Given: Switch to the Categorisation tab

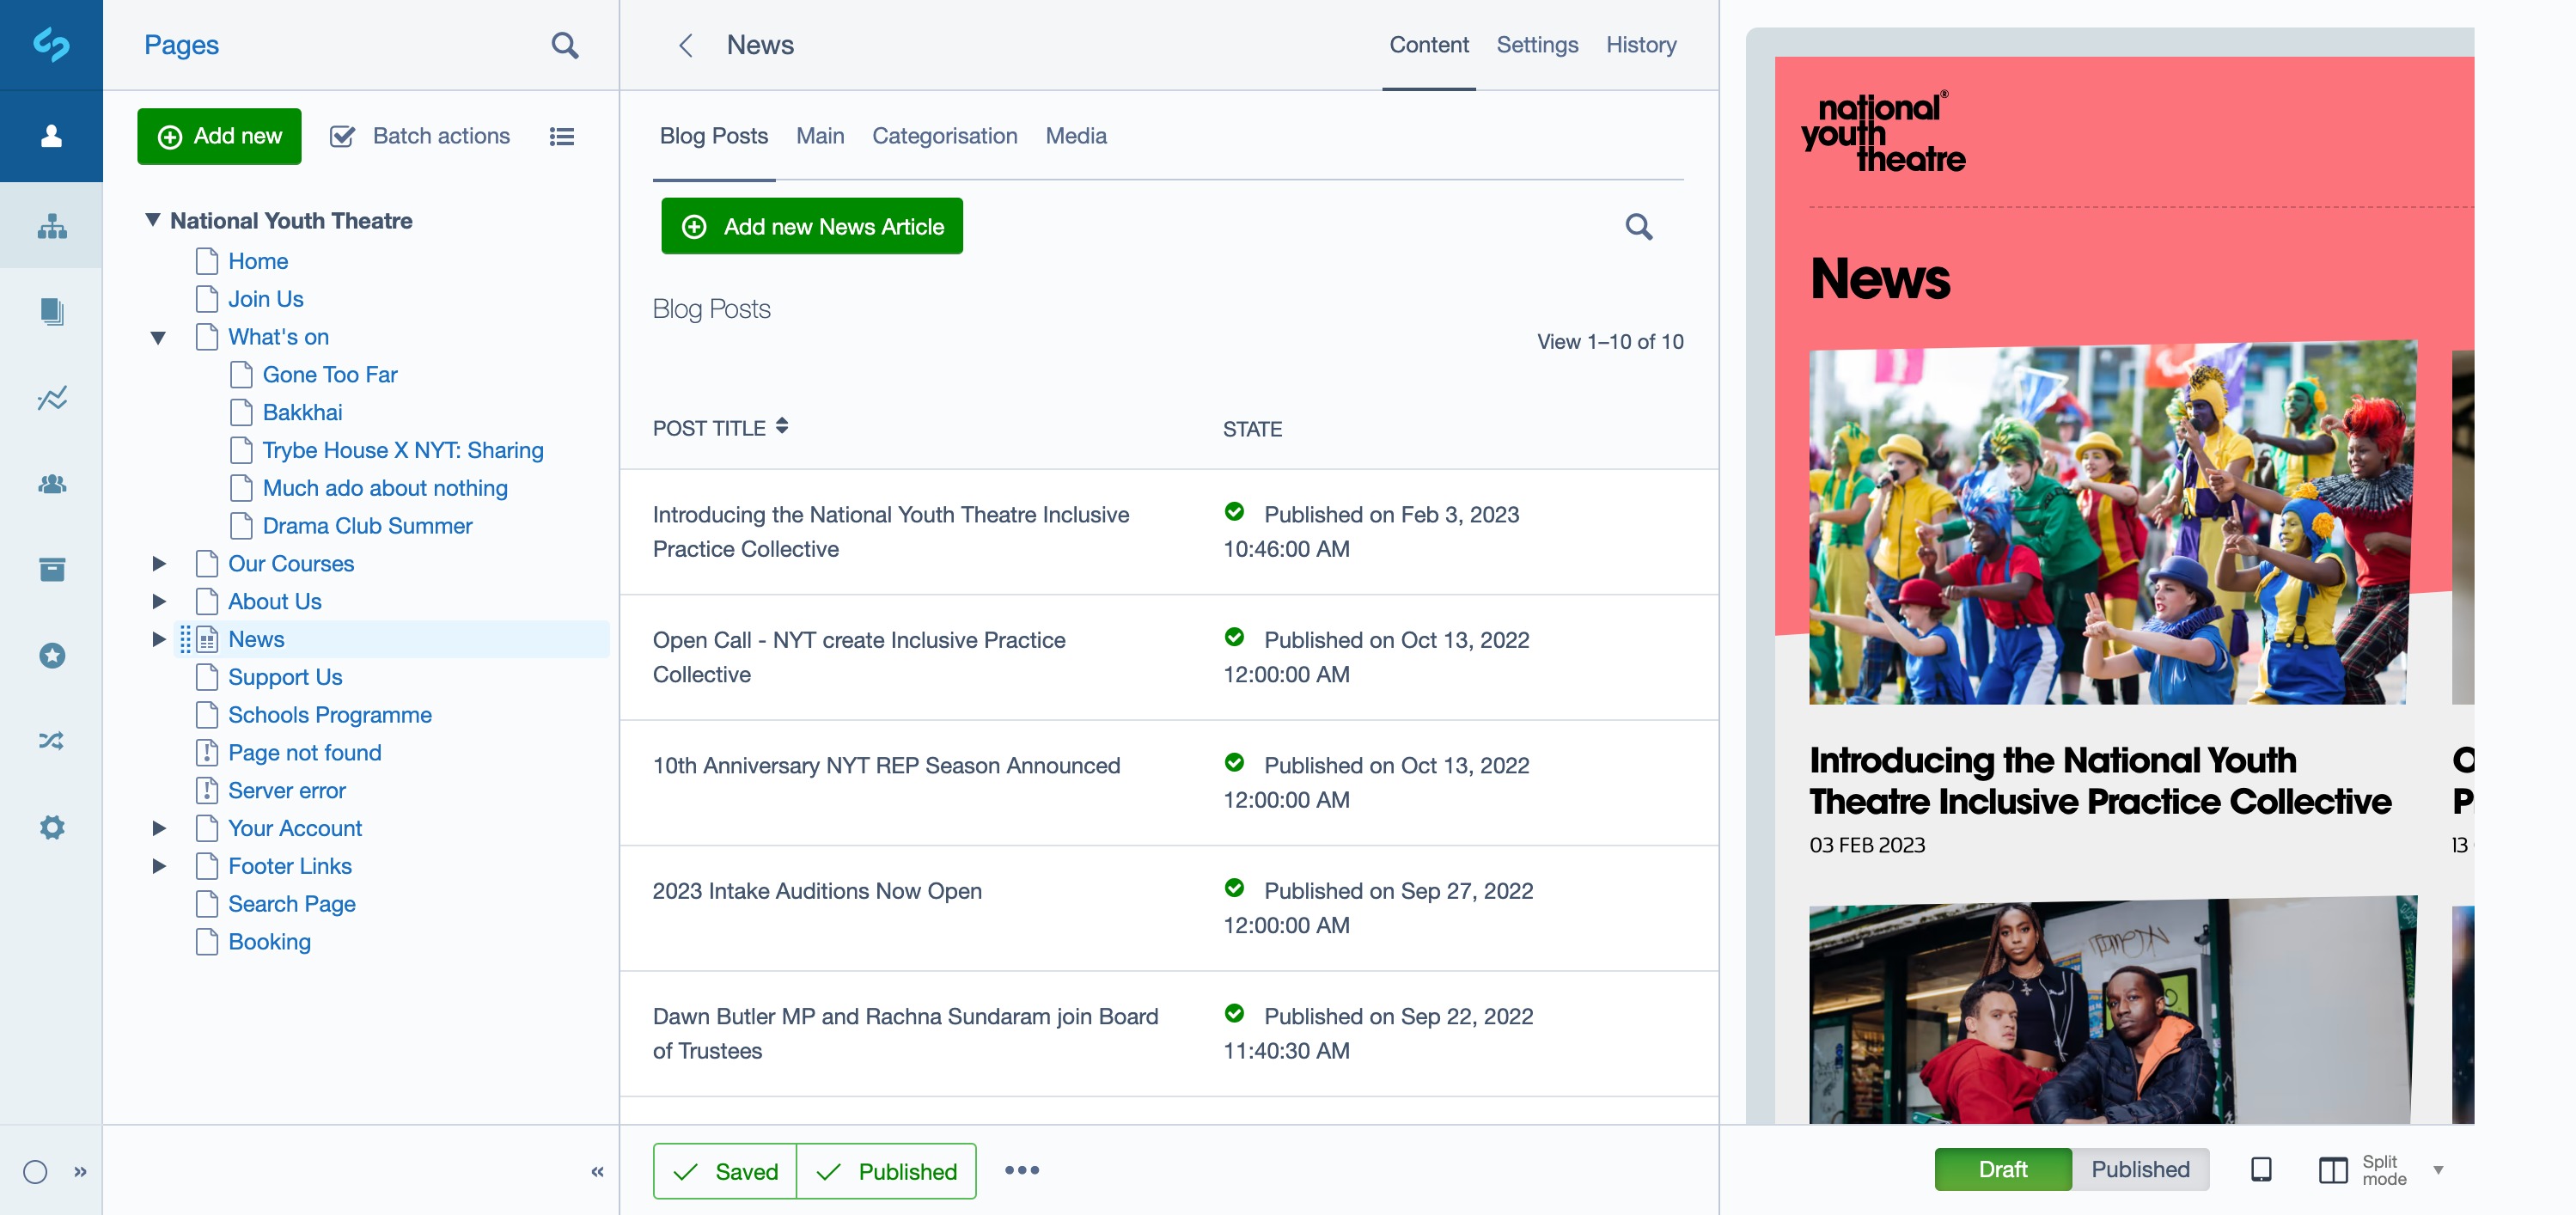Looking at the screenshot, I should pyautogui.click(x=944, y=136).
